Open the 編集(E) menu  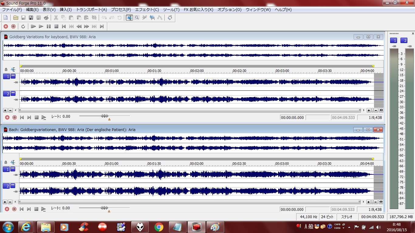tap(32, 9)
